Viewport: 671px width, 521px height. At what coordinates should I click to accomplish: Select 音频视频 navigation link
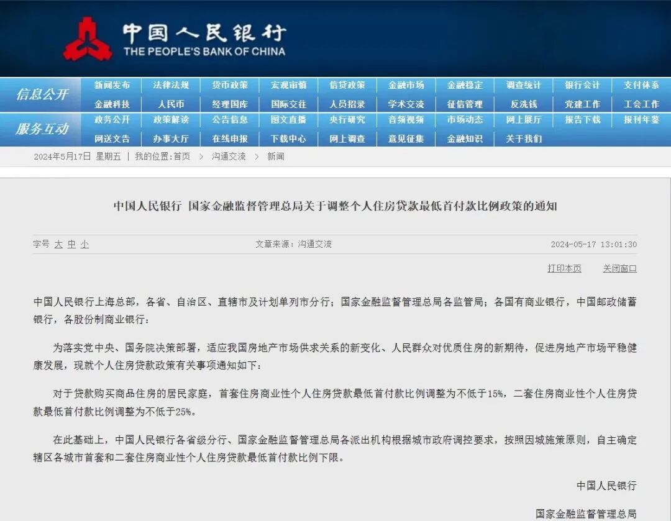(x=406, y=120)
